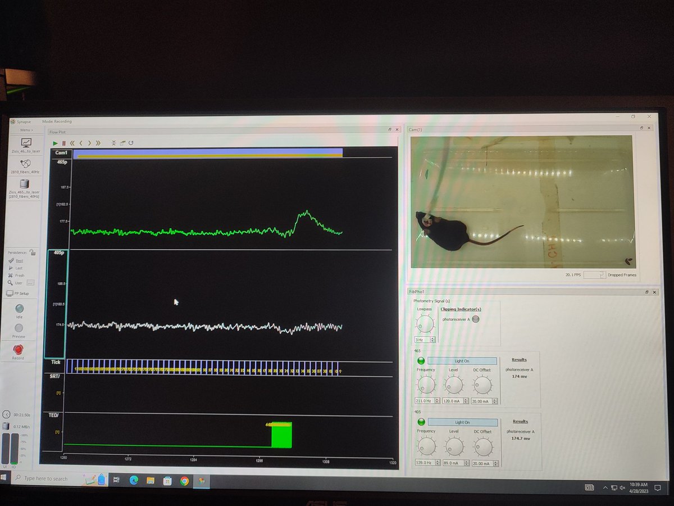This screenshot has width=674, height=506.
Task: Select the SRT/ row label
Action: pyautogui.click(x=55, y=375)
